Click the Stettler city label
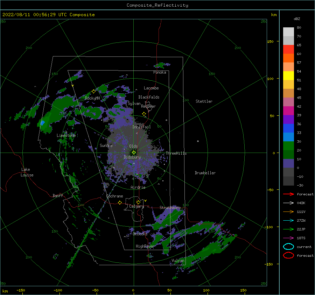315x295 pixels. (x=204, y=101)
